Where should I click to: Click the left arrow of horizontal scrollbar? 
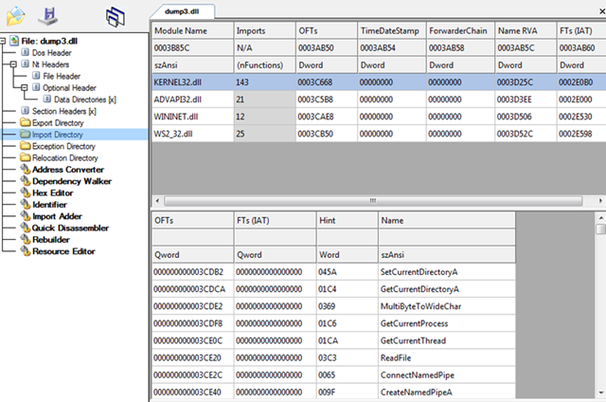tap(157, 201)
